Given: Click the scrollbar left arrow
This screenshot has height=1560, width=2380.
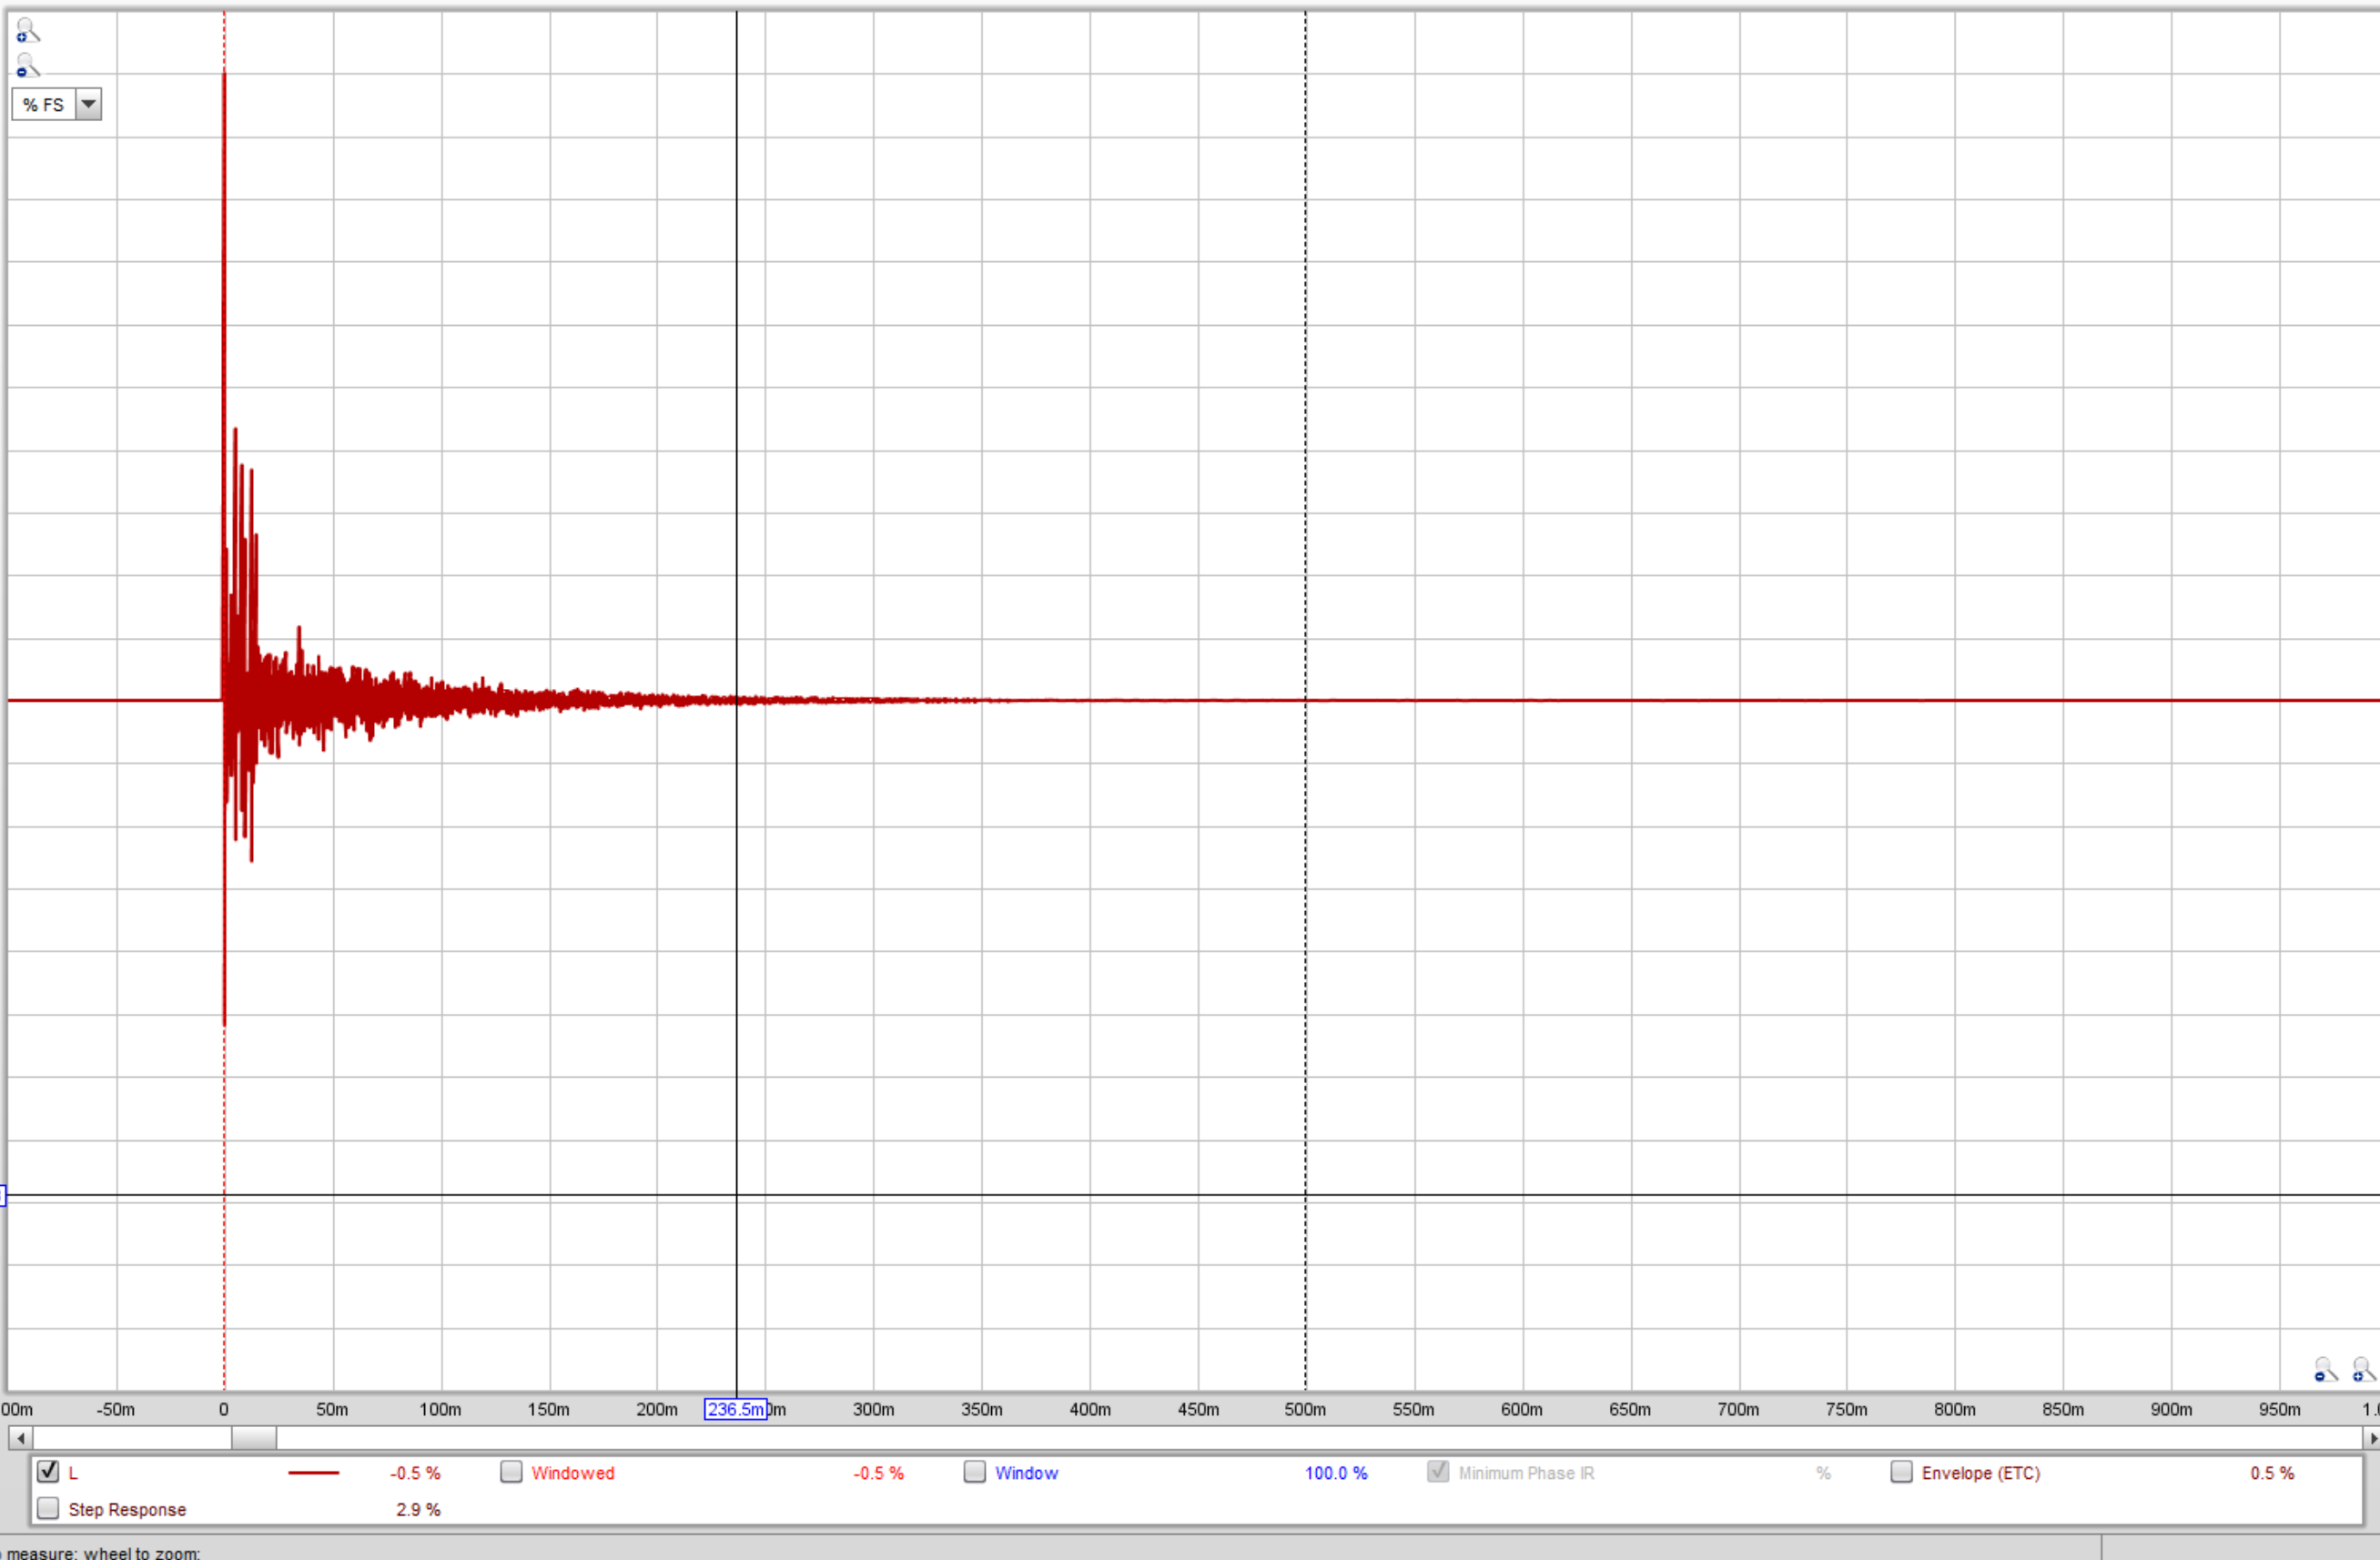Looking at the screenshot, I should (x=20, y=1438).
